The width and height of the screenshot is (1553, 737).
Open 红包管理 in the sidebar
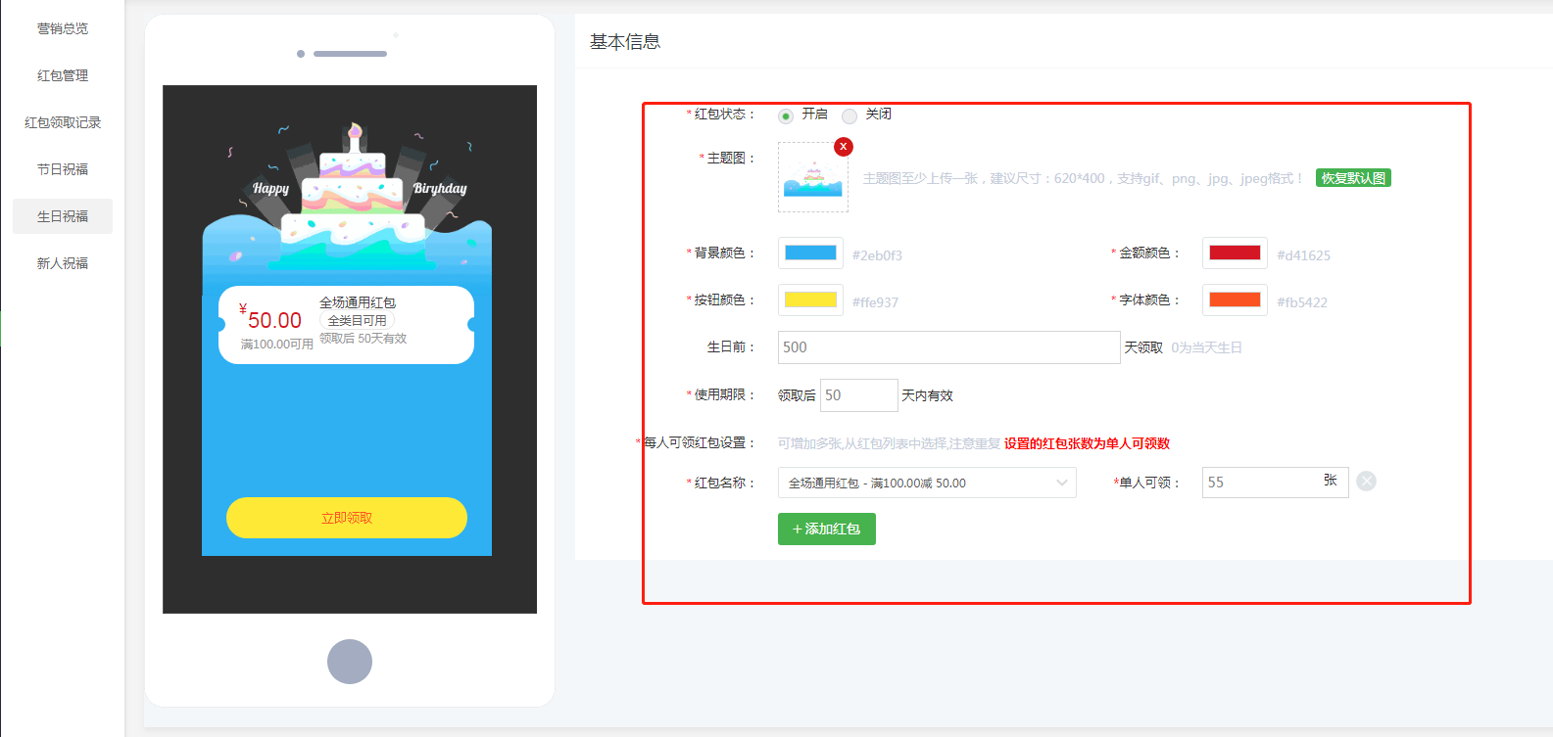[63, 75]
